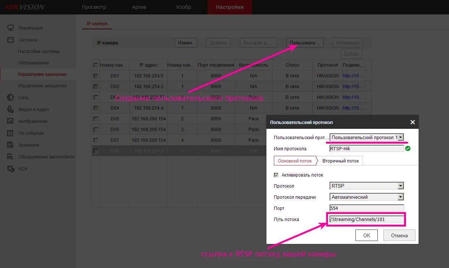
Task: Select the IP камера tab
Action: point(97,24)
